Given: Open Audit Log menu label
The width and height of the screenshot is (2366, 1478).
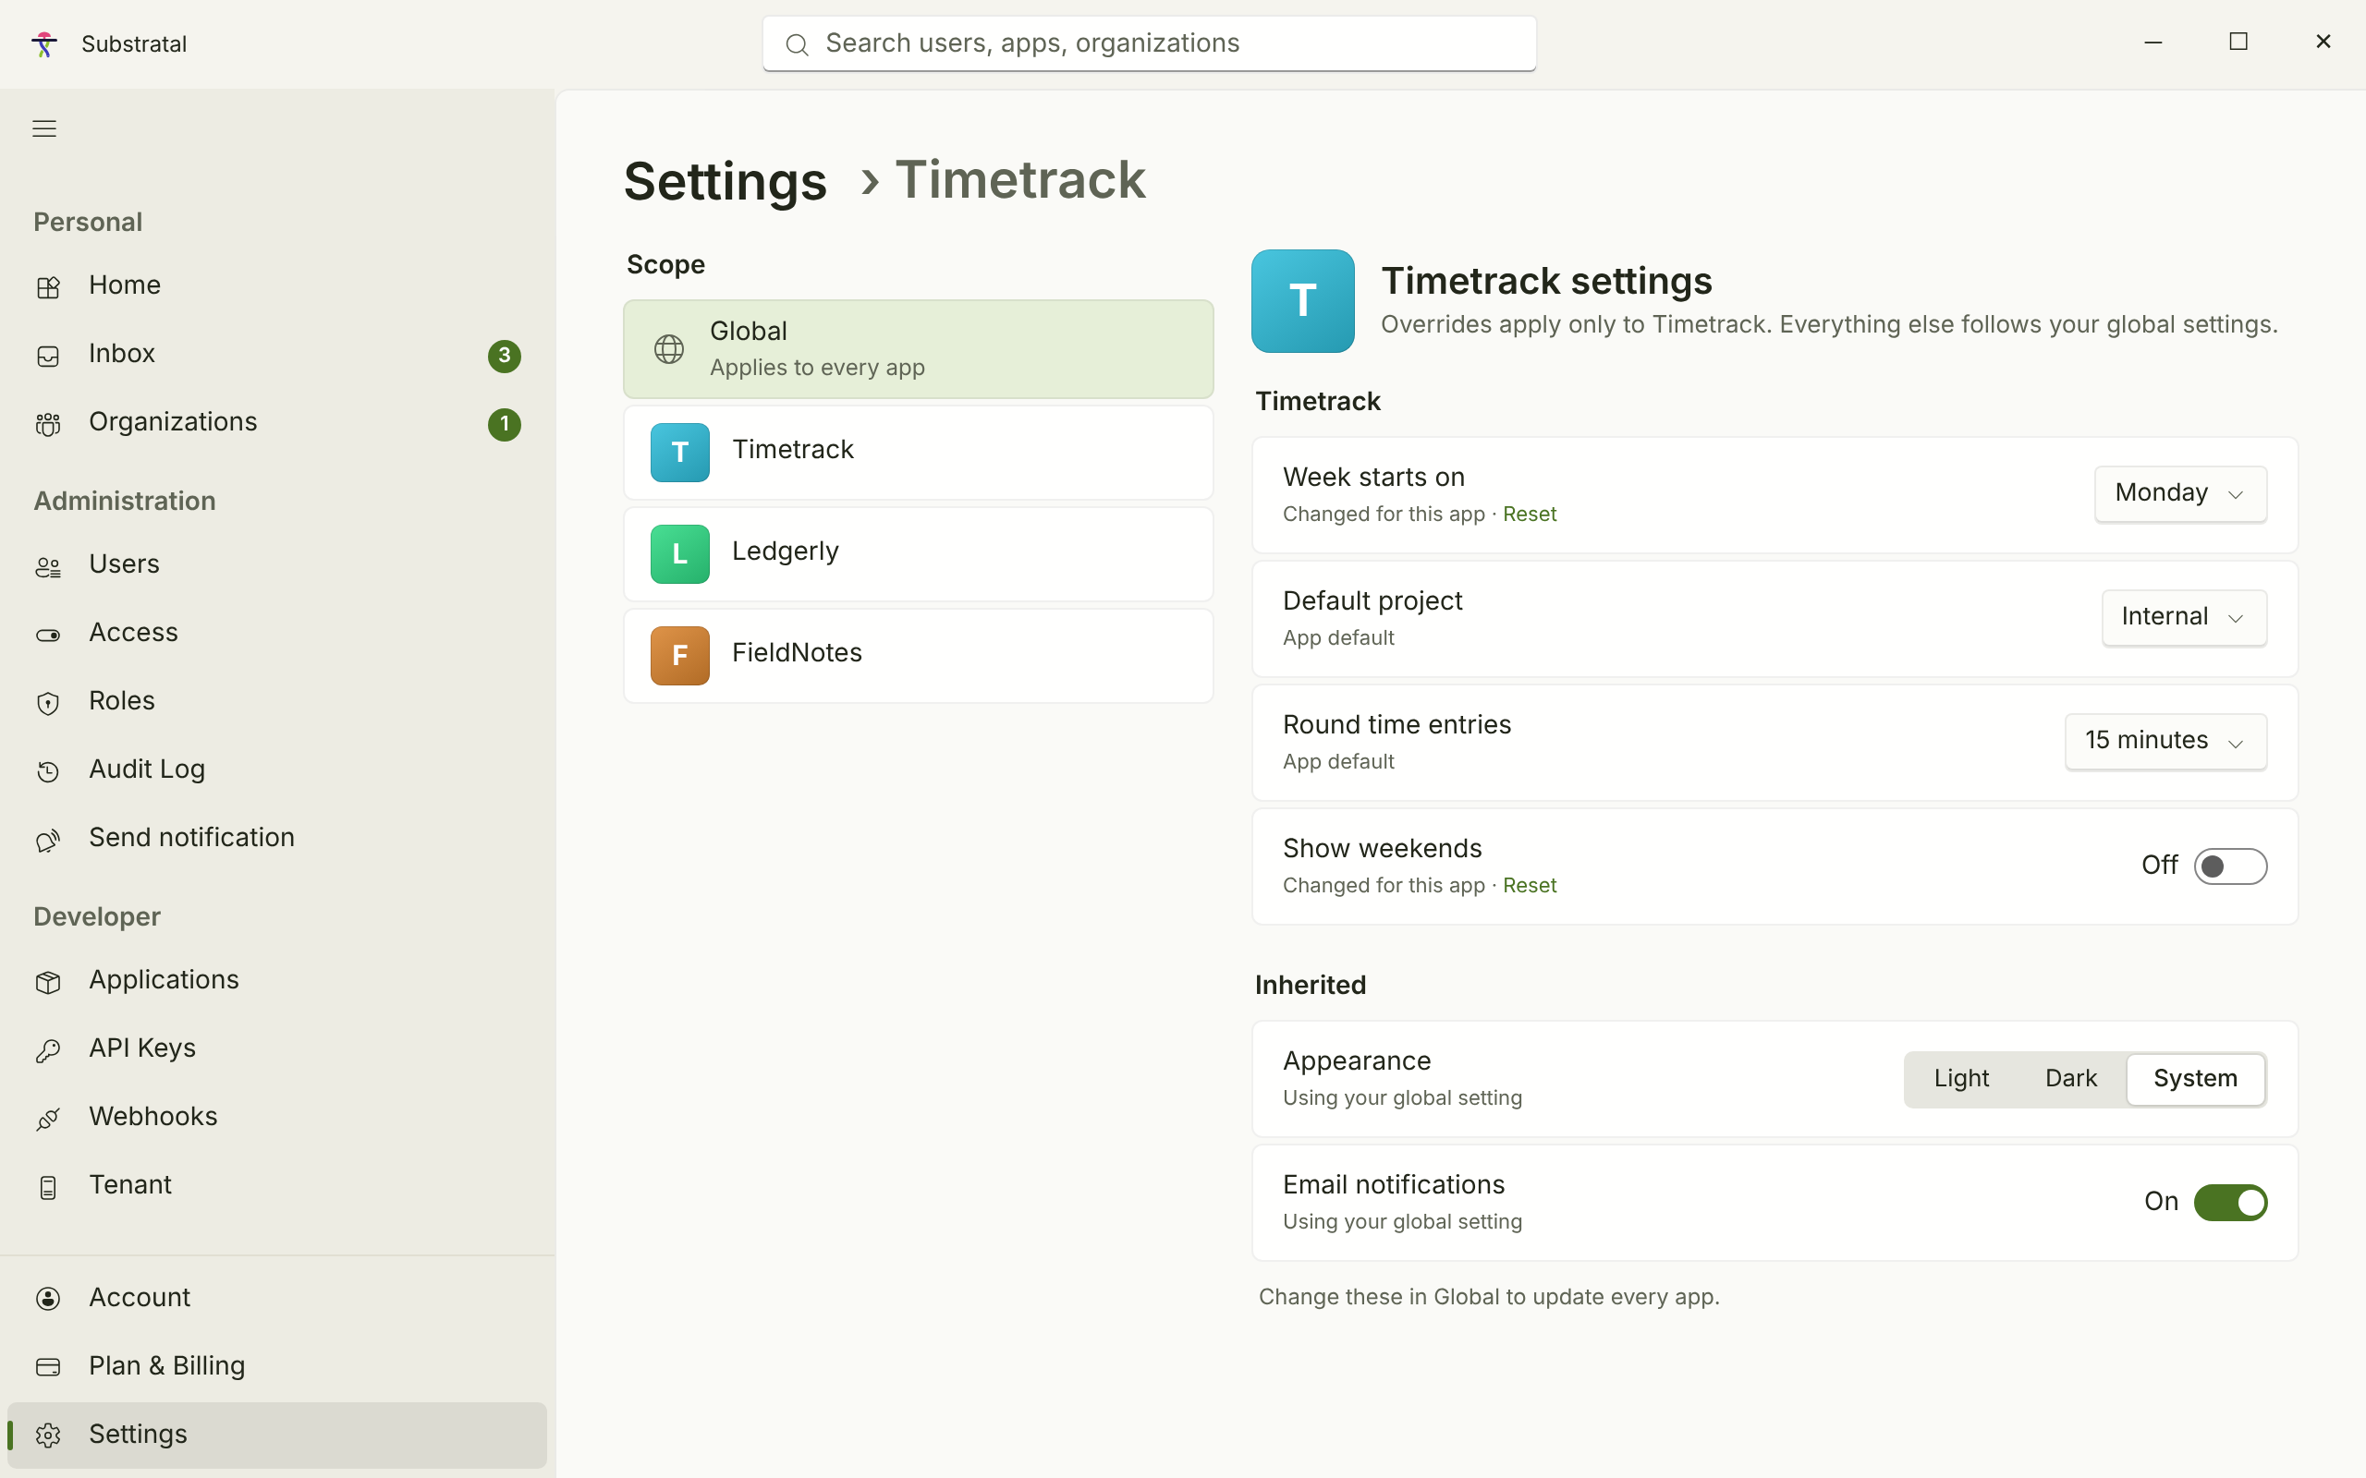Looking at the screenshot, I should coord(147,769).
